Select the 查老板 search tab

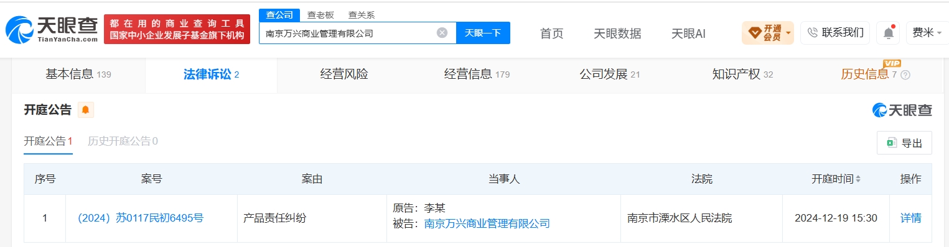320,15
